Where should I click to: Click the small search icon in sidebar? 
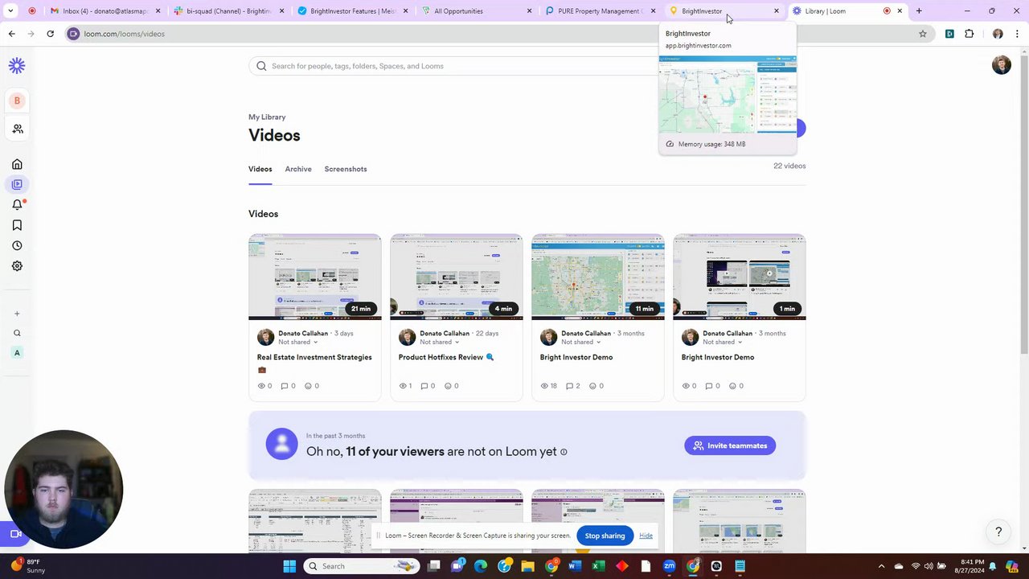[17, 333]
